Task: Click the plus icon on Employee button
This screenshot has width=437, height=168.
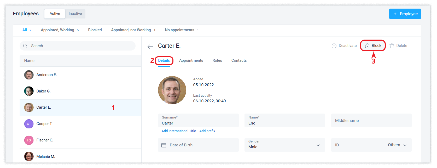Action: tap(395, 14)
